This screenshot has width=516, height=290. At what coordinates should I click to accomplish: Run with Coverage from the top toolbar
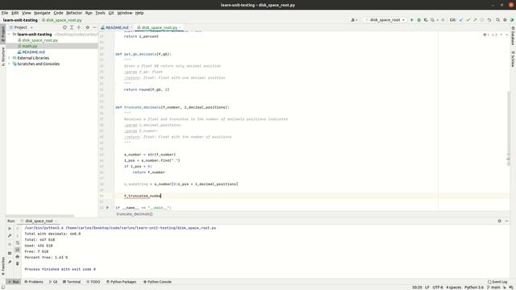tap(426, 20)
